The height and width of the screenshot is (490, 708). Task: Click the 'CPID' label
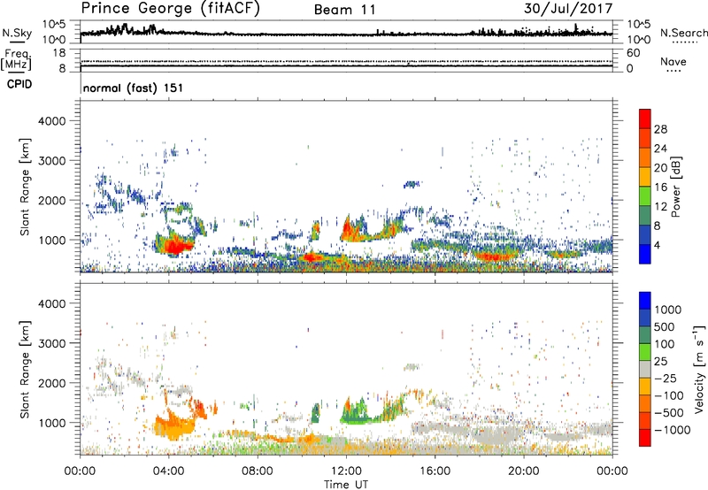[x=19, y=84]
